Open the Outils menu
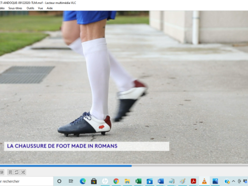Viewport: 248px width, 186px height. tap(30, 8)
